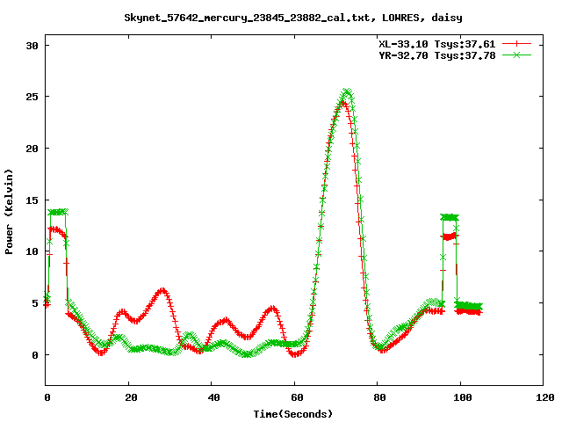Click x-axis tick label 100

(463, 397)
